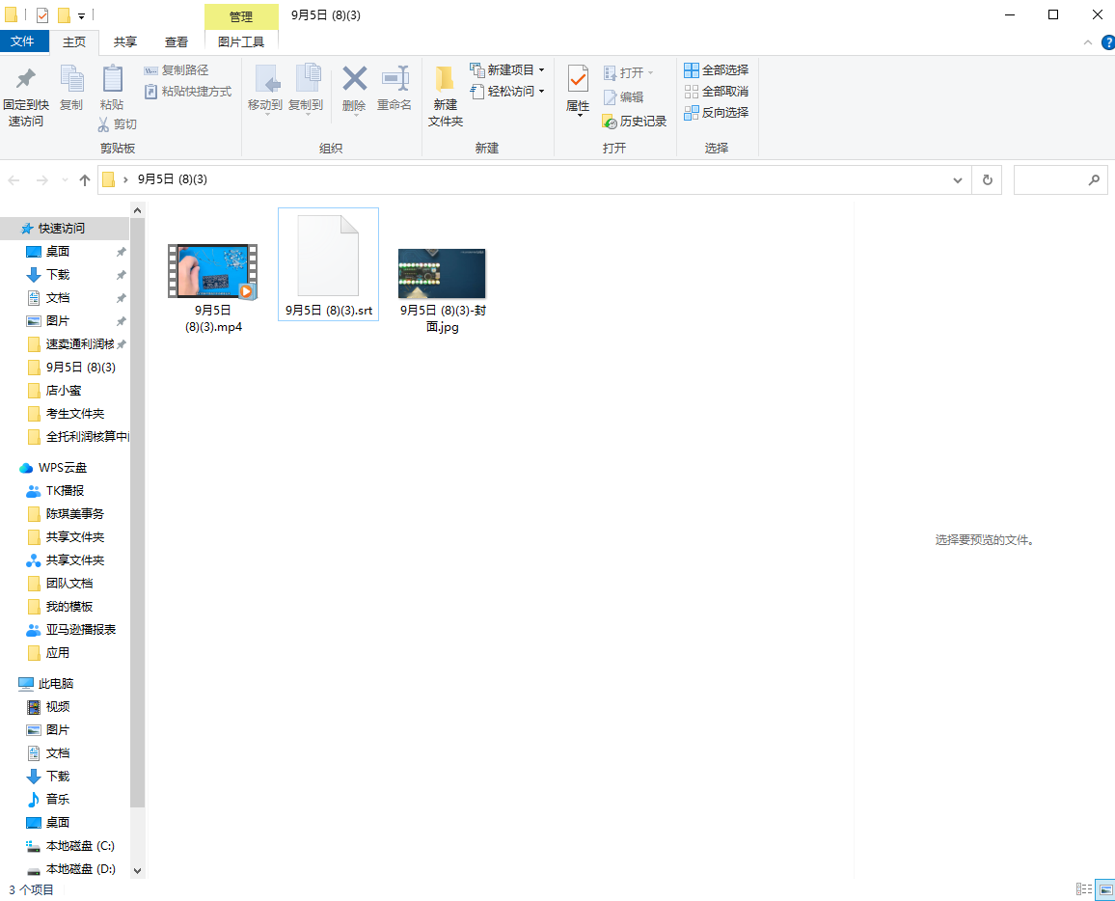Open Picture Tools (图片工具) tab

click(241, 41)
